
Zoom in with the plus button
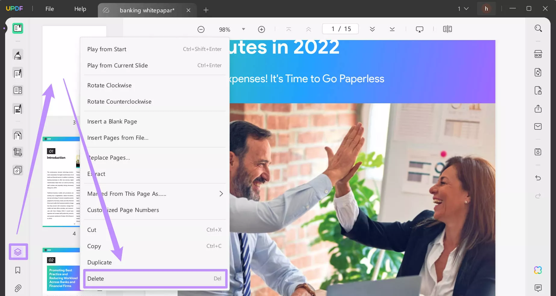(262, 30)
